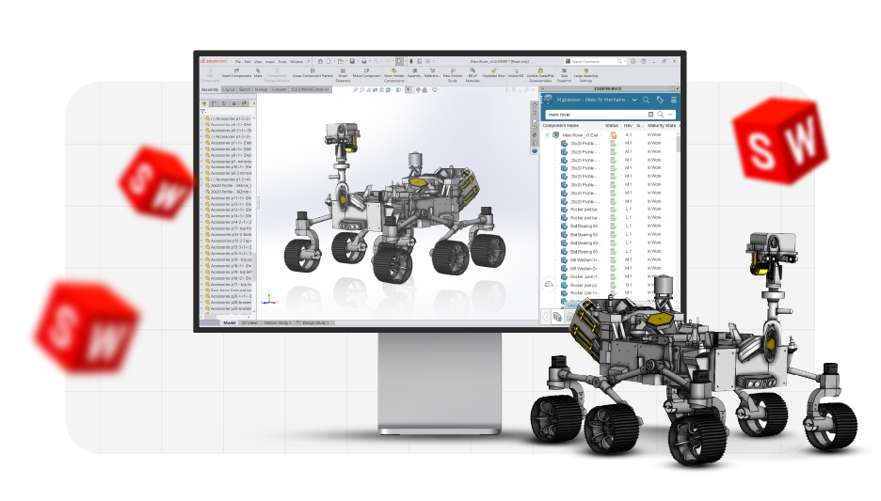Open the Edit menu

(x=248, y=62)
